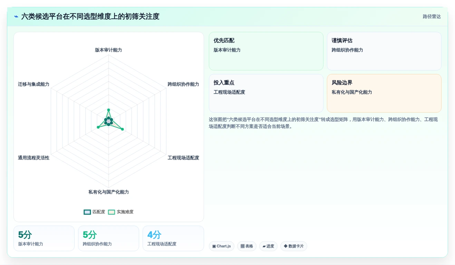455x265 pixels.
Task: Click the 数据卡片 tag chip
Action: pyautogui.click(x=294, y=246)
